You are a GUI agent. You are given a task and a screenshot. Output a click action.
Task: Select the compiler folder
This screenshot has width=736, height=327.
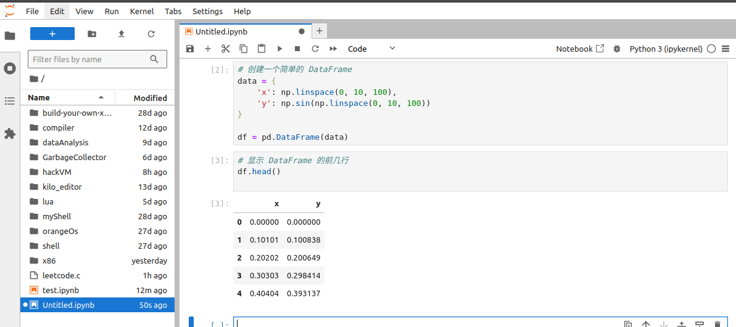tap(97, 127)
